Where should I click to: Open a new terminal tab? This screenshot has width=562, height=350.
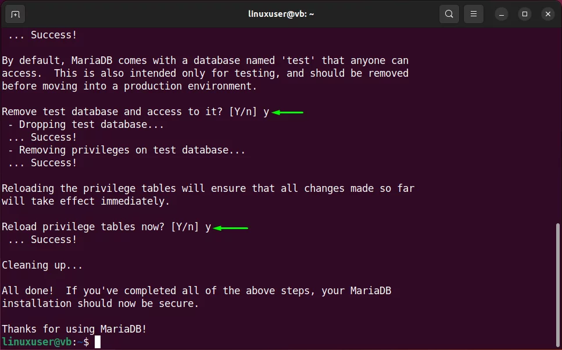[x=15, y=15]
